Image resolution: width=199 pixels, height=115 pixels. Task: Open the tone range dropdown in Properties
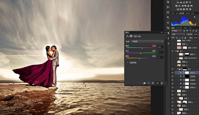coord(147,41)
